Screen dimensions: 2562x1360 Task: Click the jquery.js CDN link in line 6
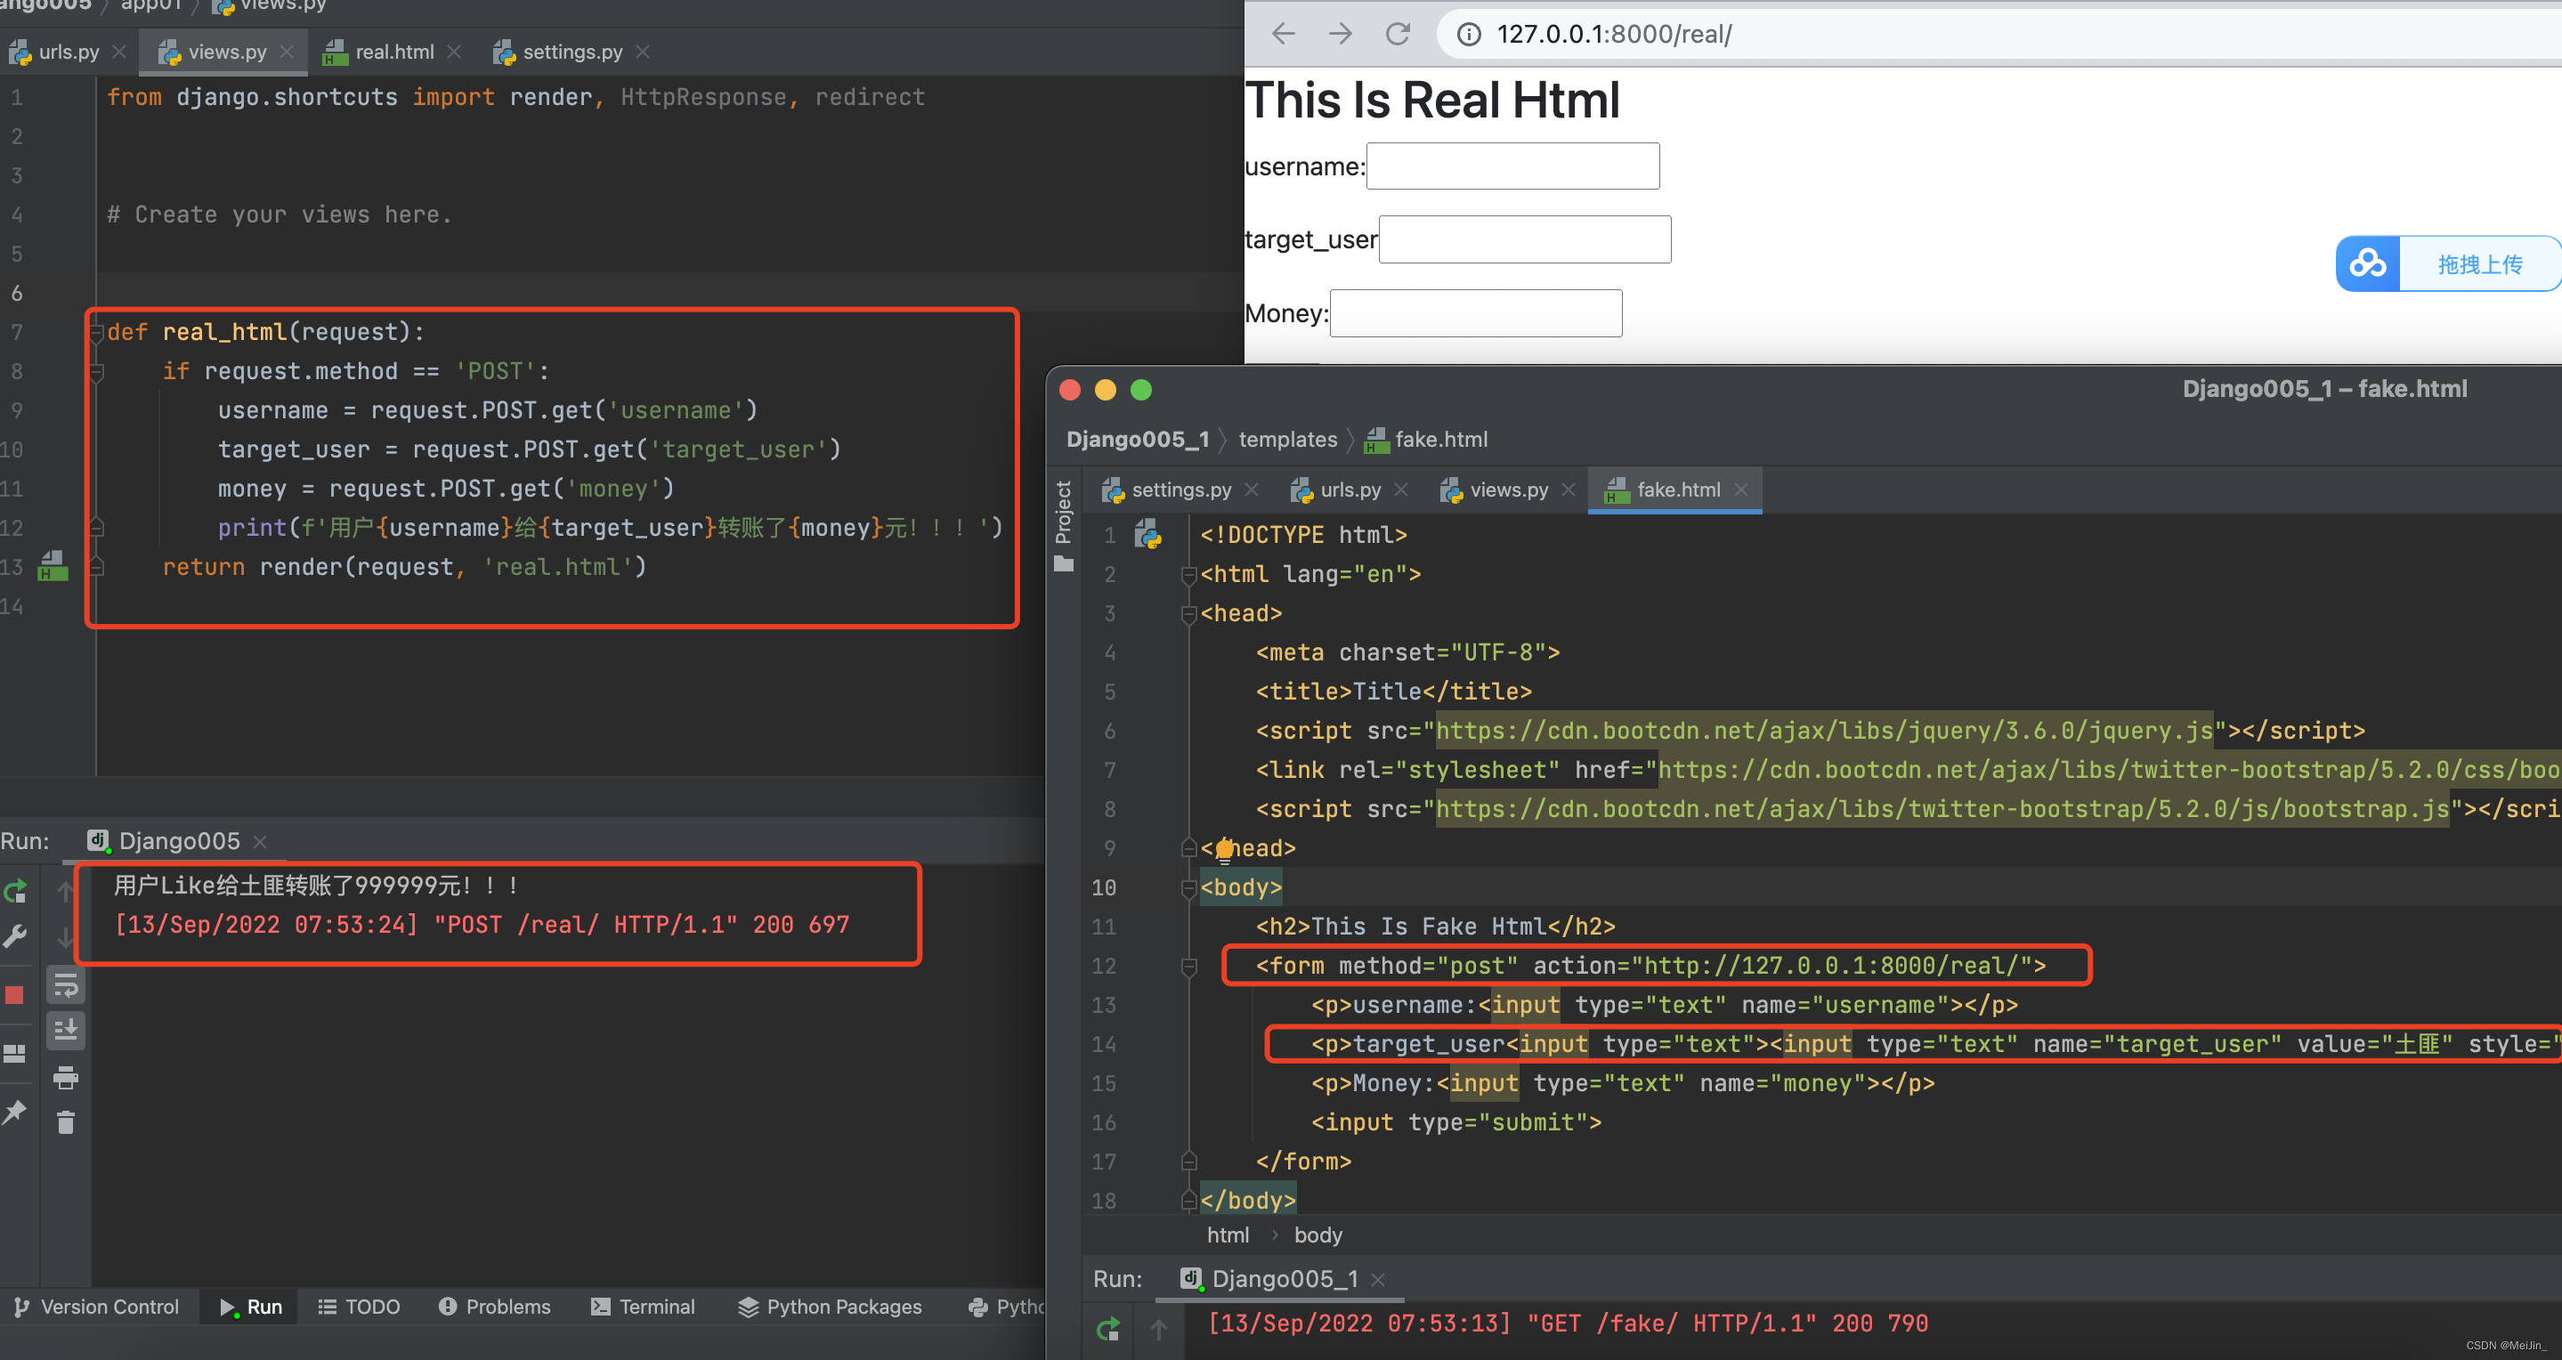point(1824,731)
